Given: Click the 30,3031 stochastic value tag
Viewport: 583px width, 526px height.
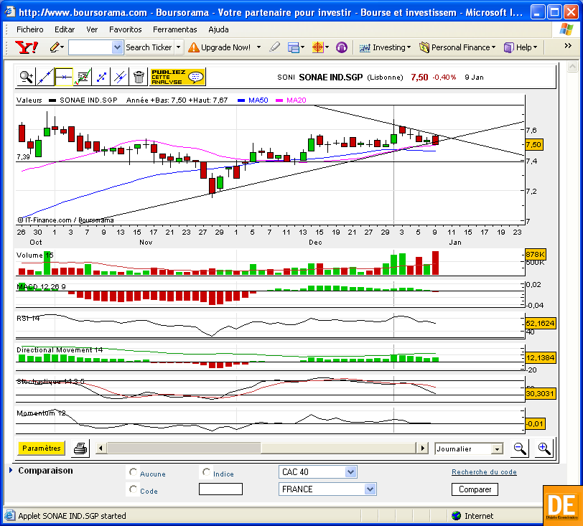Looking at the screenshot, I should click(540, 393).
